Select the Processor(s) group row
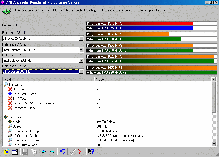Screen dimensions: 219x157 107,117
